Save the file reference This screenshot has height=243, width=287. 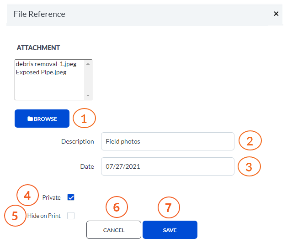170,230
